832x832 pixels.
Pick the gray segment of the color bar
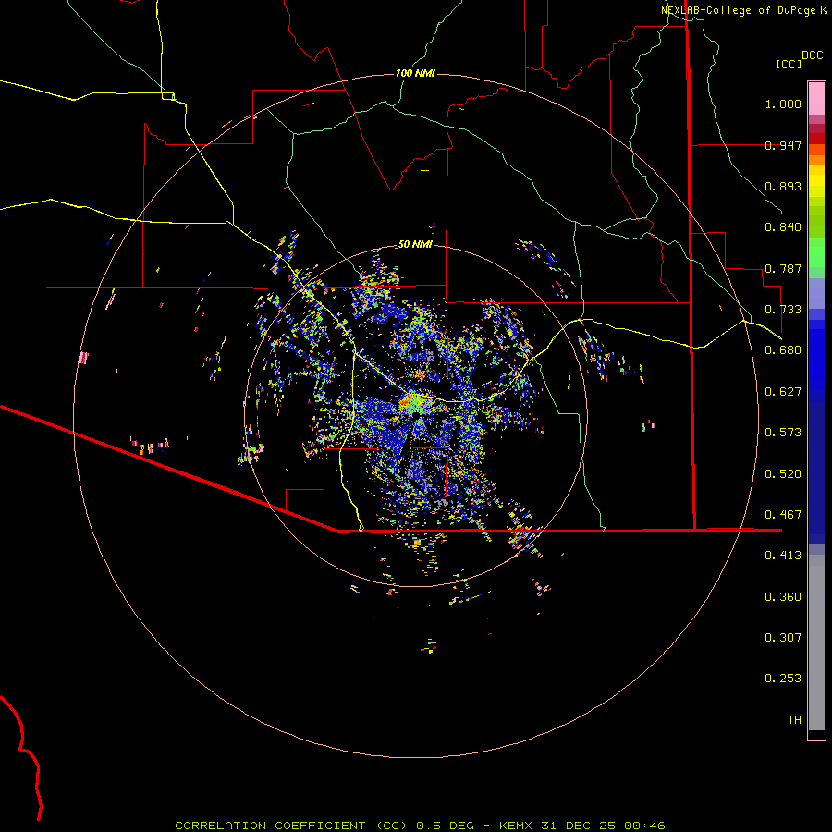(816, 642)
